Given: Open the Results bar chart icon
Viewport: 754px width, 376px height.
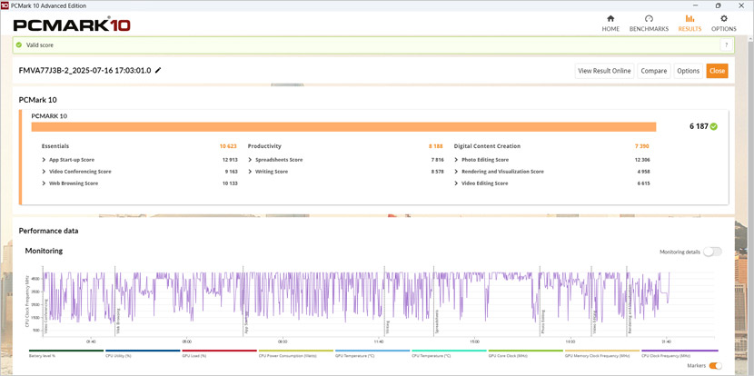Looking at the screenshot, I should [690, 19].
